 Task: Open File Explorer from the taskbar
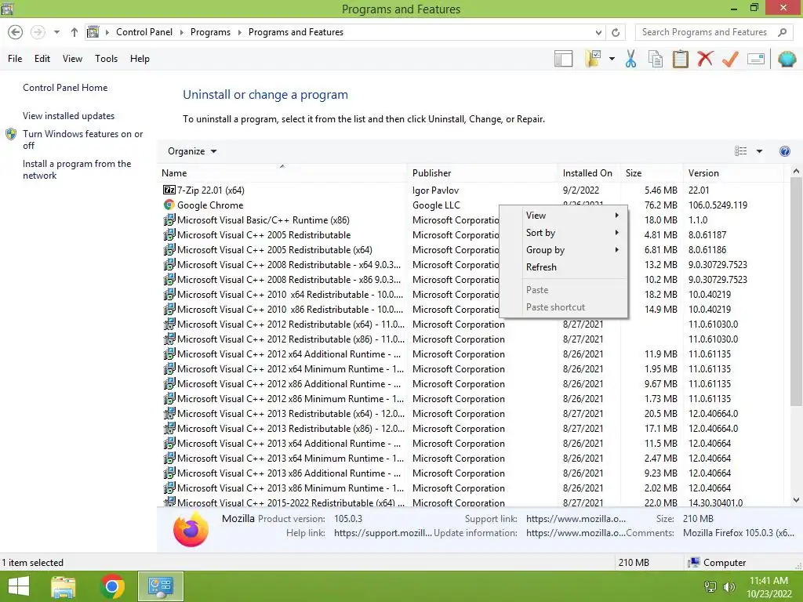click(64, 586)
